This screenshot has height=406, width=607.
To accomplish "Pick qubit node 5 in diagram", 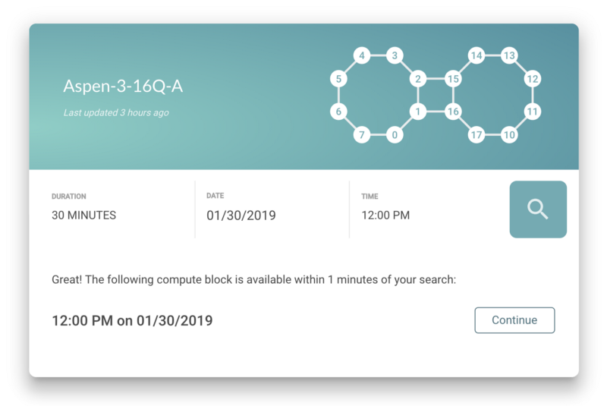I will pyautogui.click(x=338, y=79).
